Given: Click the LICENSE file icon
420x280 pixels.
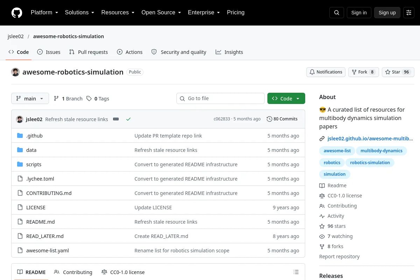Looking at the screenshot, I should point(20,207).
